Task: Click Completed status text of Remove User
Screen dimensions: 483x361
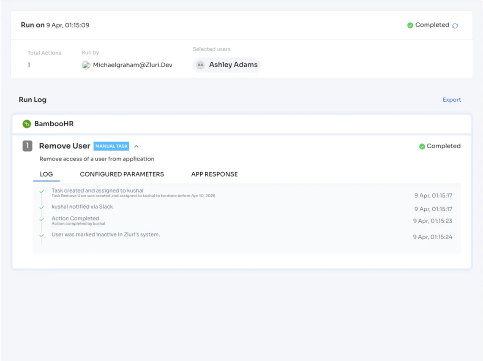Action: point(444,146)
